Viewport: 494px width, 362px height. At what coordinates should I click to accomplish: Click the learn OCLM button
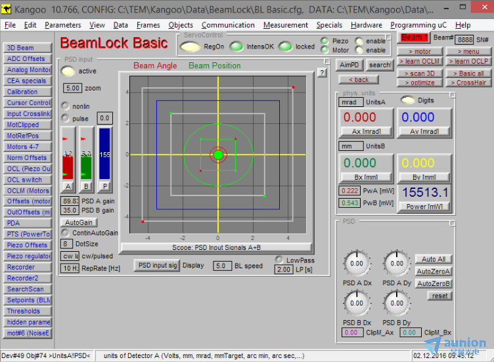(420, 62)
